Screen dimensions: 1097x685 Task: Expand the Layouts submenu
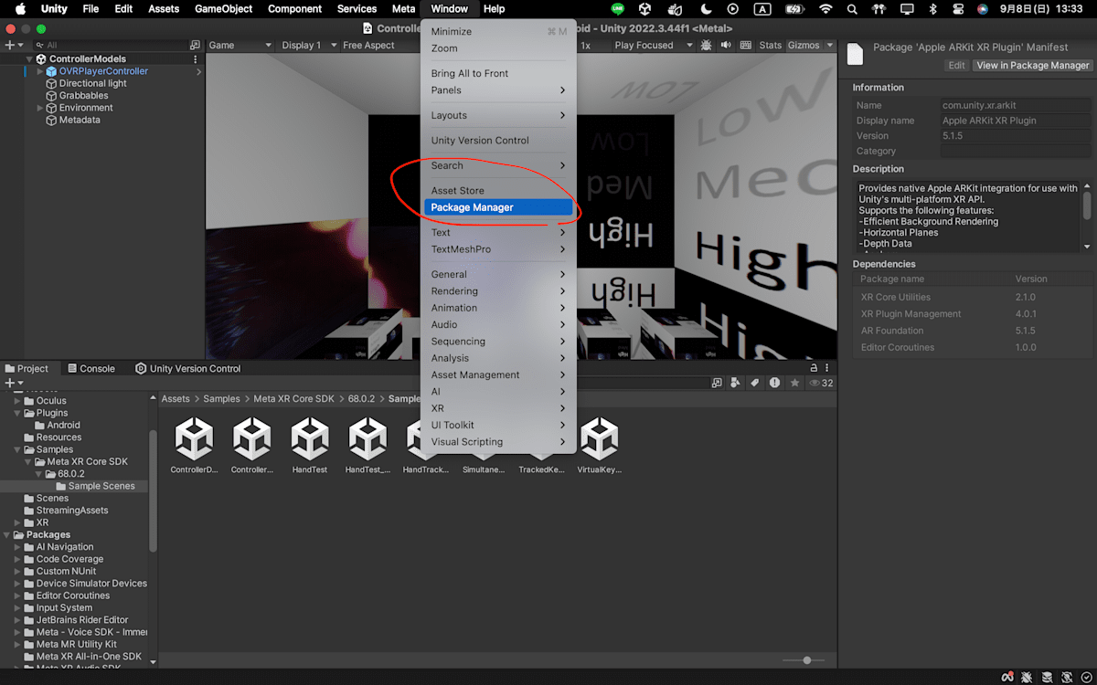click(498, 116)
